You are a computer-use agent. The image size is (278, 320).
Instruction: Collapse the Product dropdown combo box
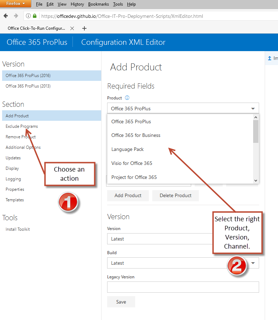pyautogui.click(x=183, y=109)
